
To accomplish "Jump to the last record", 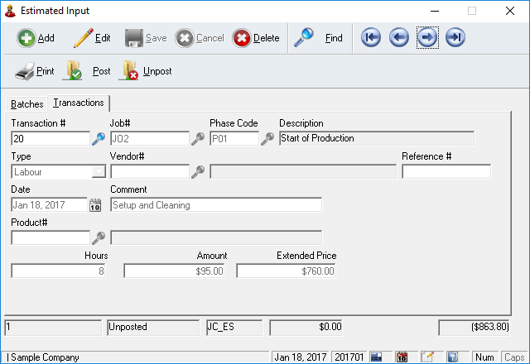I will pos(455,38).
